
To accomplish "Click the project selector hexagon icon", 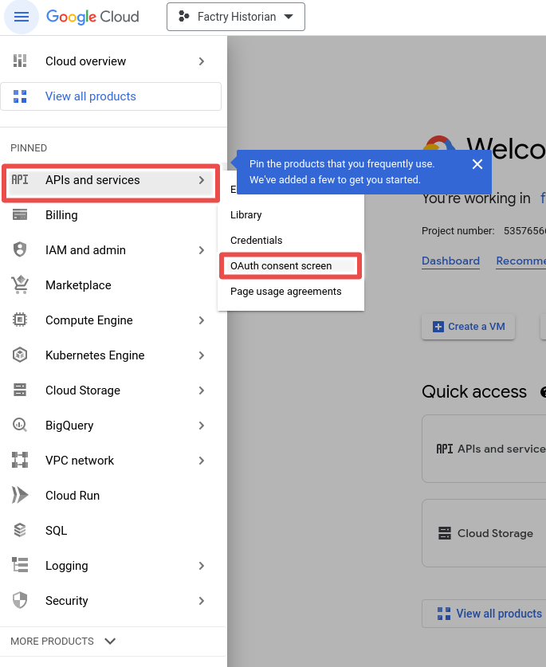I will [184, 17].
